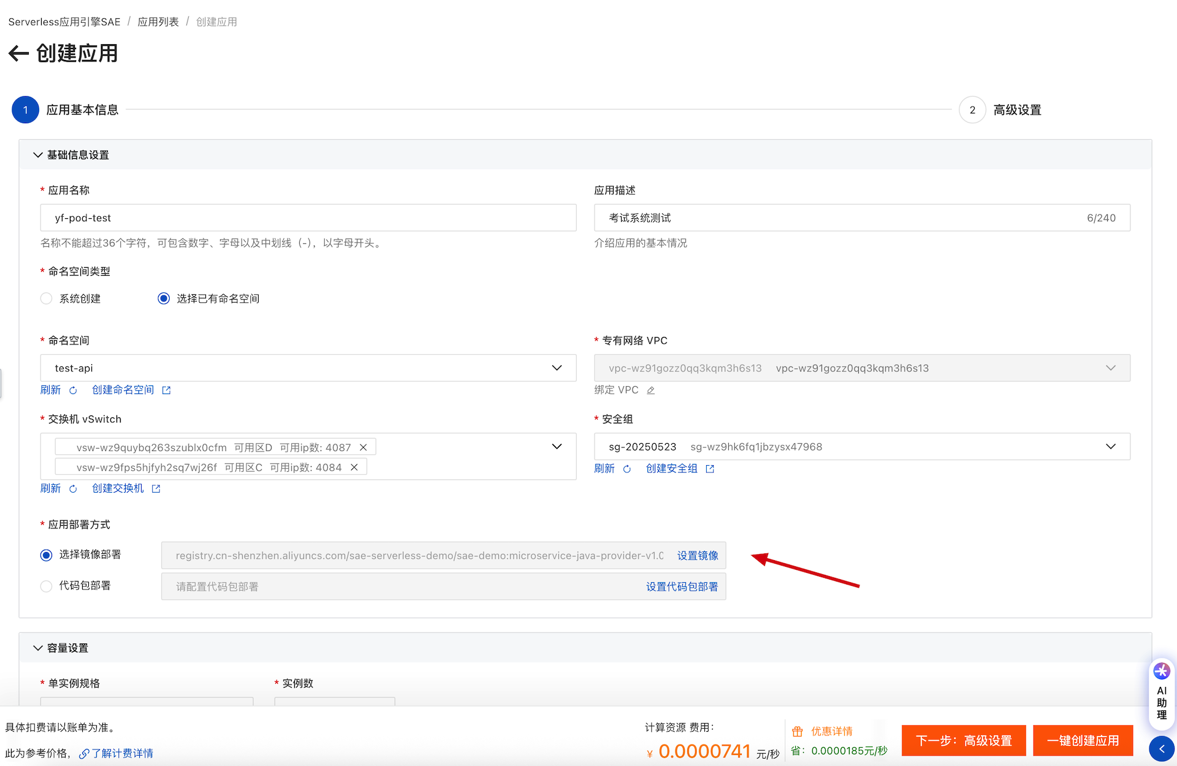Viewport: 1177px width, 766px height.
Task: Open 创建交换机 link
Action: pyautogui.click(x=118, y=488)
